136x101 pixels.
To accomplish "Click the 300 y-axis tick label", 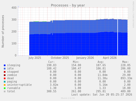I will pyautogui.click(x=14, y=20).
